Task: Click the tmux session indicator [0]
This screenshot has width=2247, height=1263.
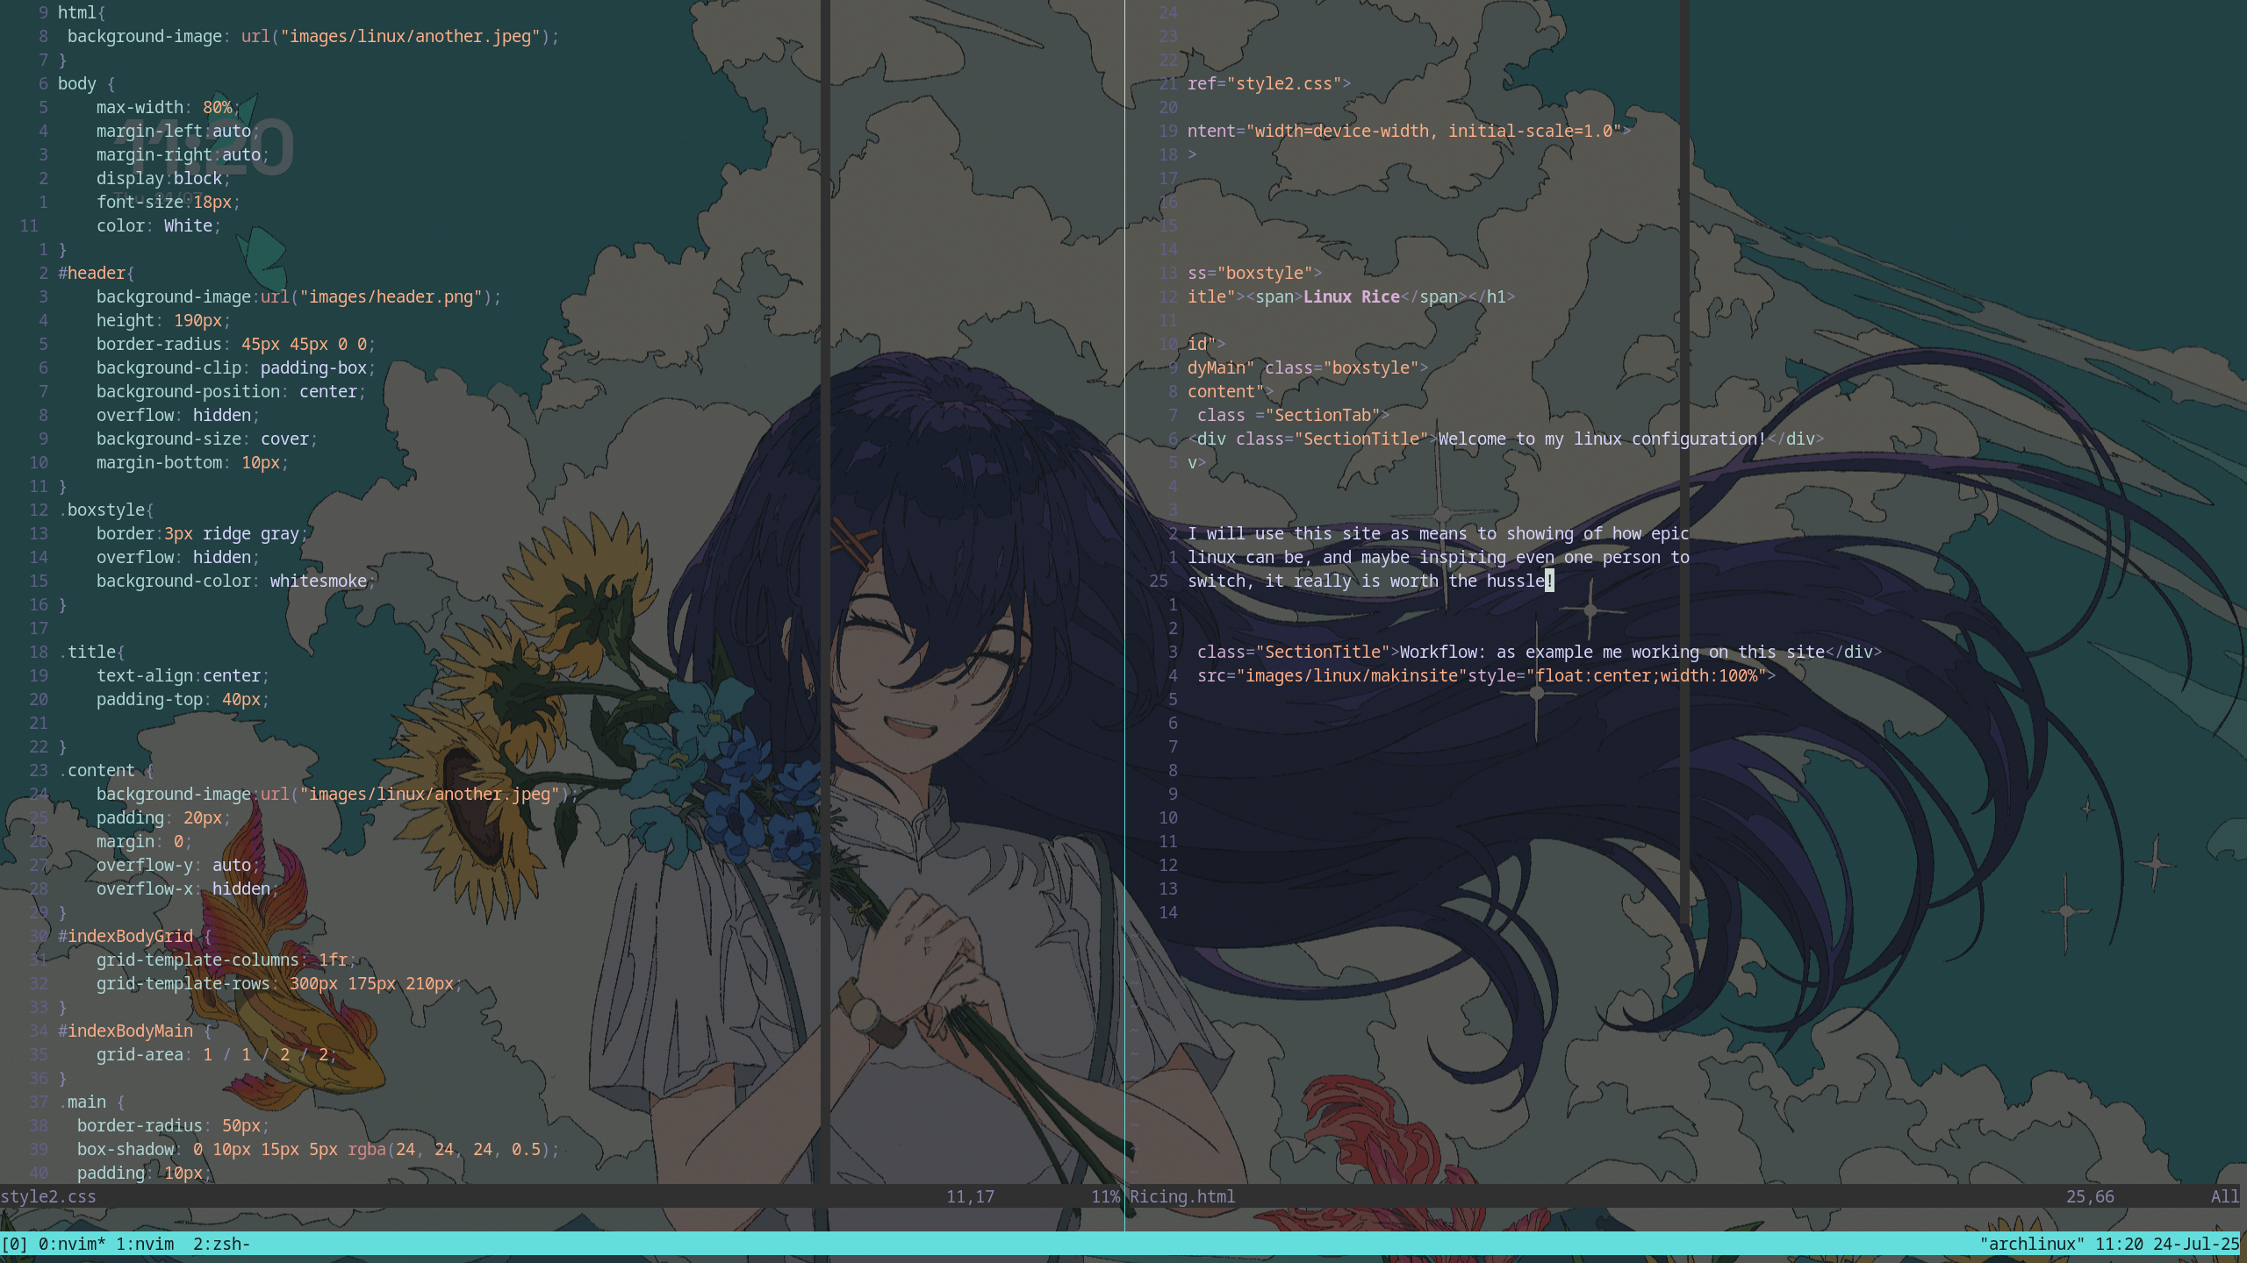Action: [x=15, y=1244]
